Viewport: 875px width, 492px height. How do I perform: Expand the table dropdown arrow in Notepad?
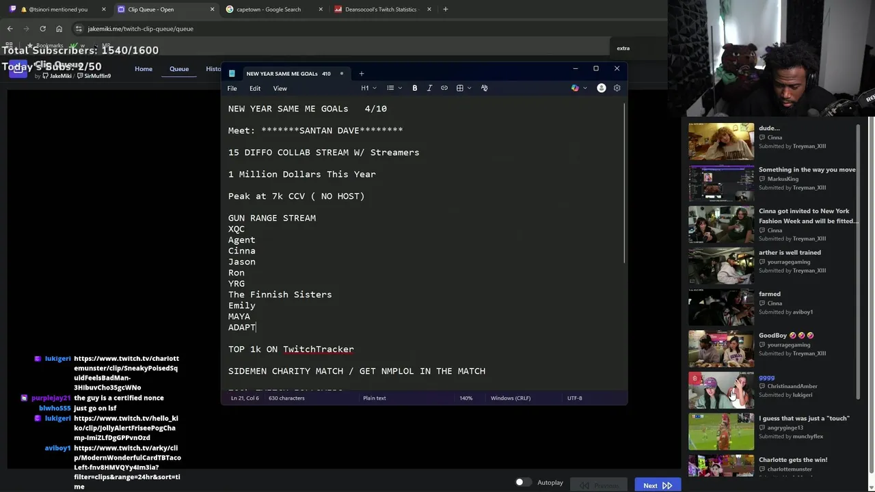(470, 88)
